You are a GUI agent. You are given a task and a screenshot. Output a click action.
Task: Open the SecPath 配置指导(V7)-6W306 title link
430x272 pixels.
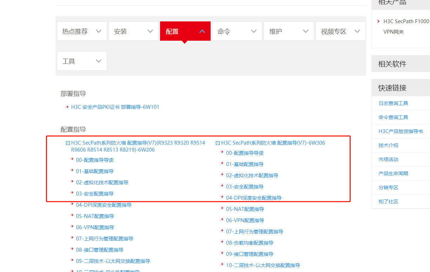273,143
